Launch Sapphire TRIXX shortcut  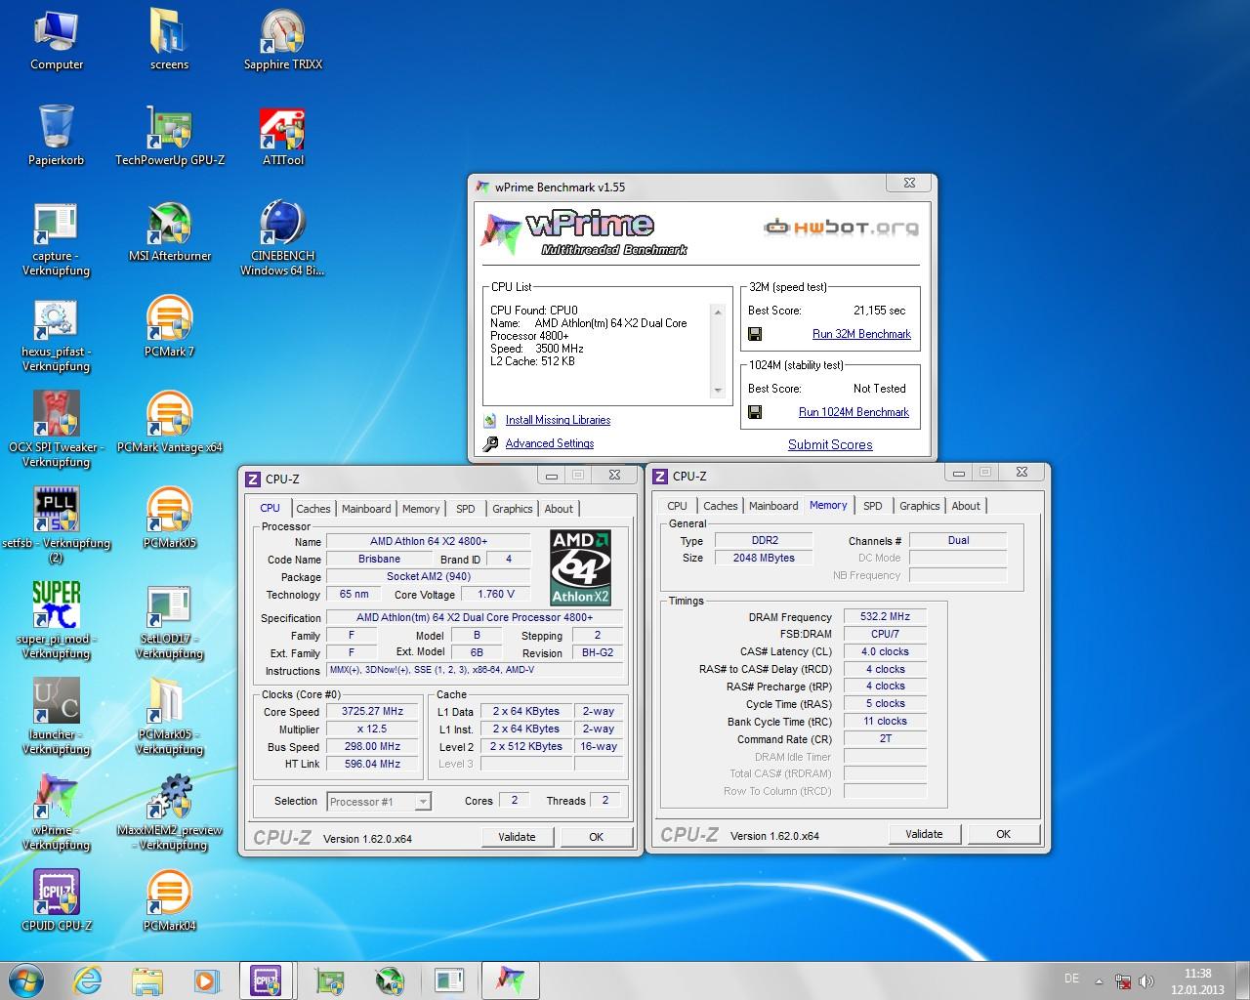(282, 40)
